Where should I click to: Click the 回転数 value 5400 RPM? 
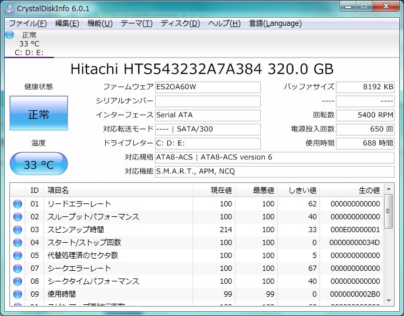point(365,115)
